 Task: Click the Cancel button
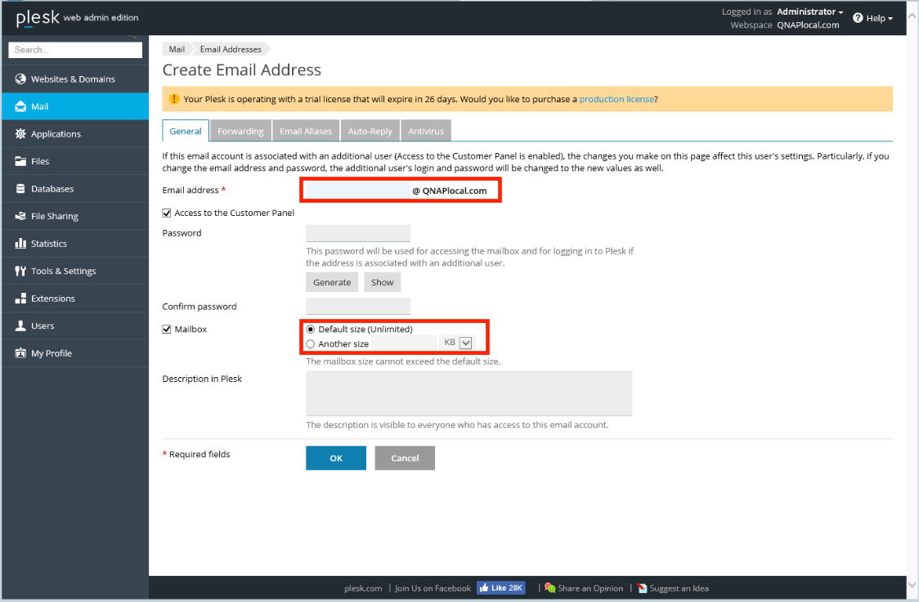coord(405,458)
